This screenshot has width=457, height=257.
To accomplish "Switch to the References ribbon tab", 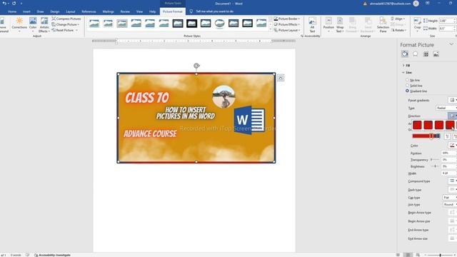I will [x=89, y=11].
